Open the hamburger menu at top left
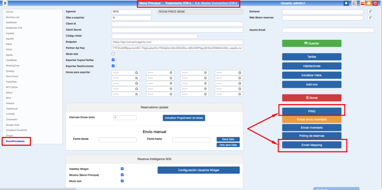 pos(5,3)
